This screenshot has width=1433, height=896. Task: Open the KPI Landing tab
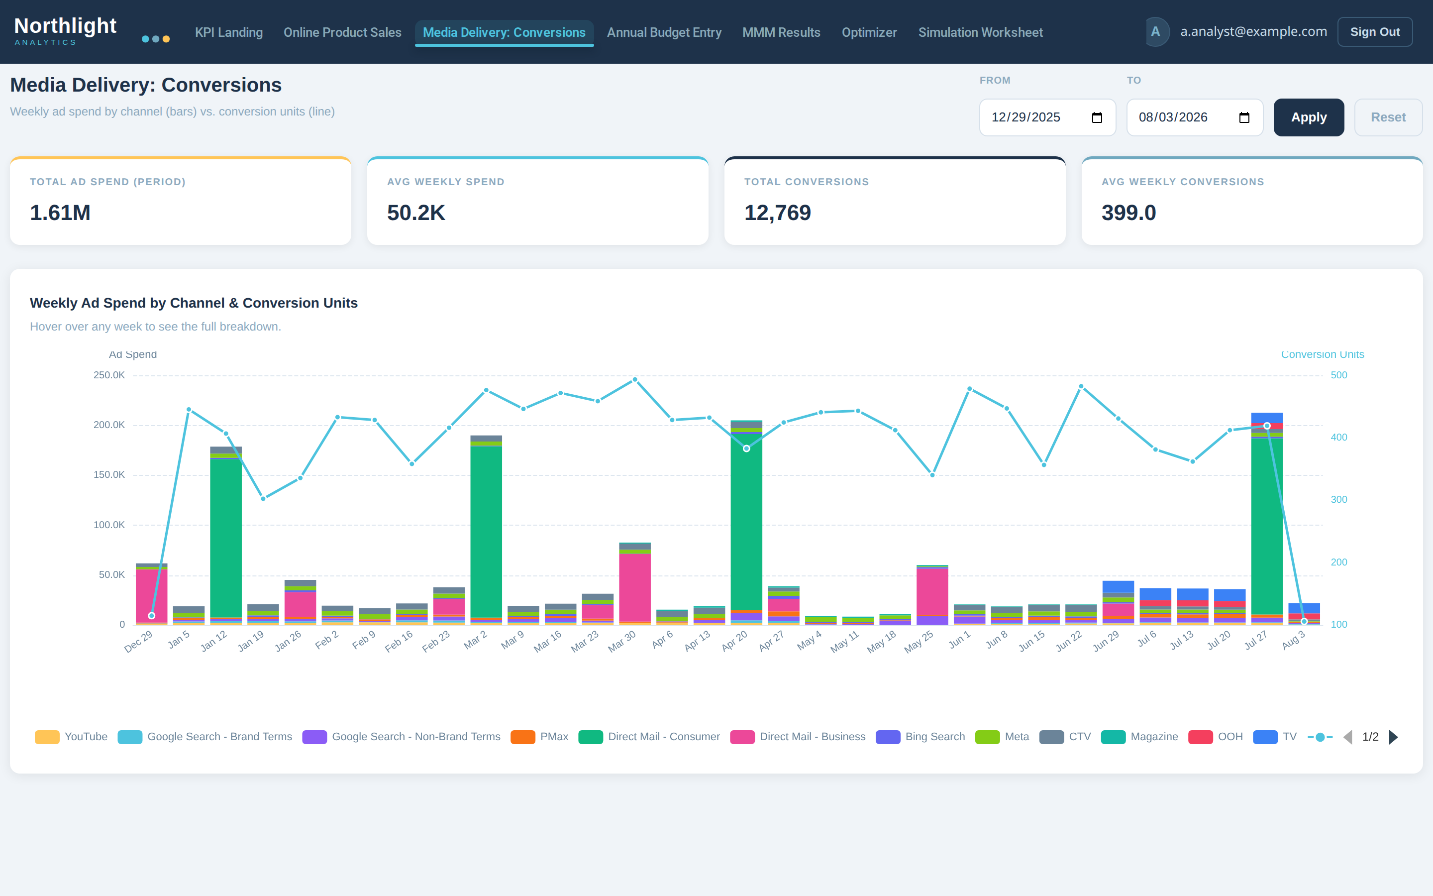228,32
